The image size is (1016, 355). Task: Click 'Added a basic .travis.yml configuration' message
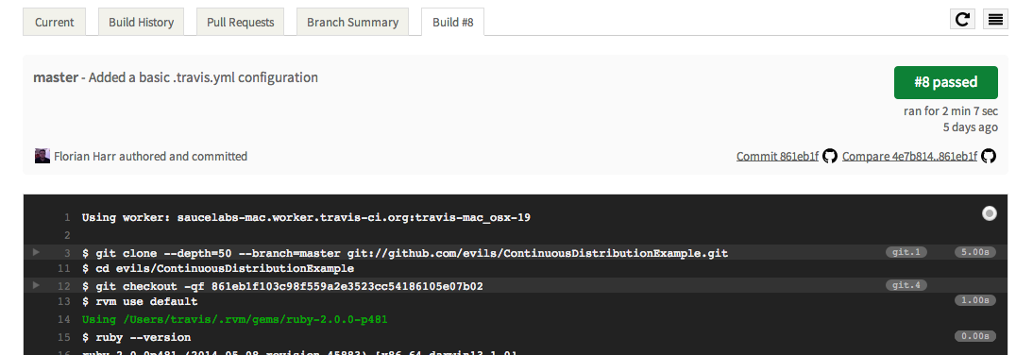coord(203,77)
